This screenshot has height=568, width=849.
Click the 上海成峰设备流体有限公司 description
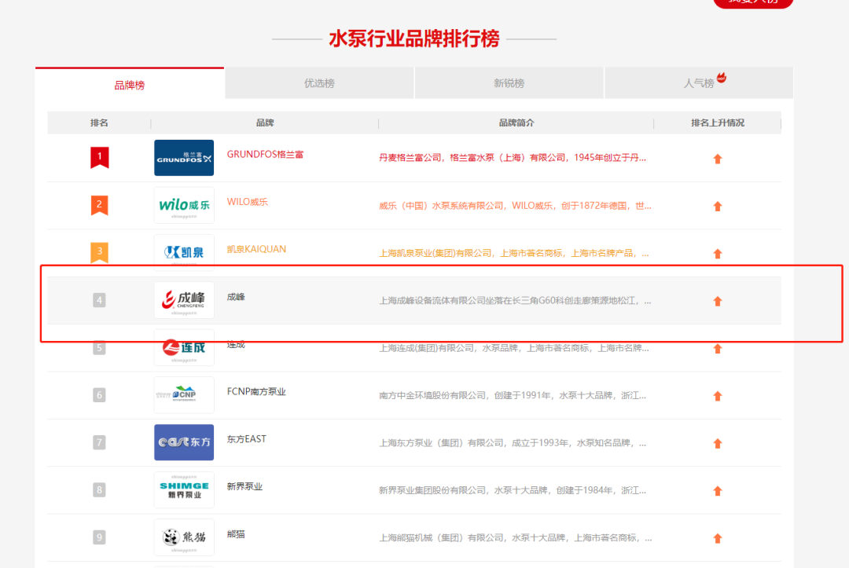click(x=515, y=301)
